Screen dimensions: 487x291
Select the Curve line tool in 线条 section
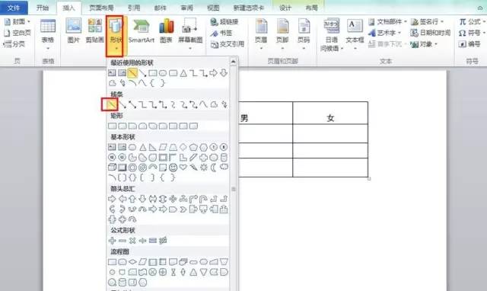(x=204, y=105)
